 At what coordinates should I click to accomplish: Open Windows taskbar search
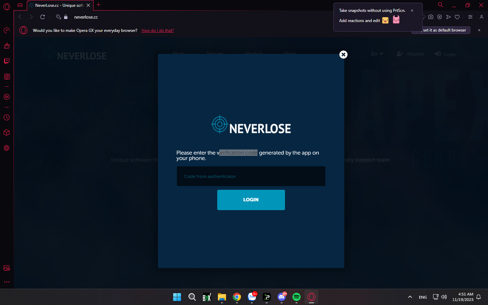(x=192, y=297)
